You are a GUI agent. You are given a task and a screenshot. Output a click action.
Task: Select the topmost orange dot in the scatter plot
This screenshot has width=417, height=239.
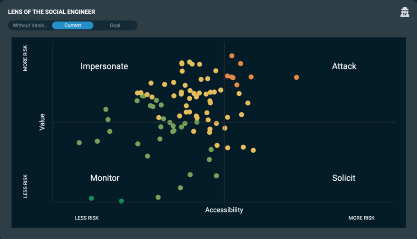pos(232,56)
